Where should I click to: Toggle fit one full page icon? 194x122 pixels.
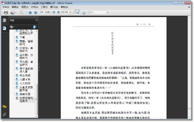click(84, 12)
